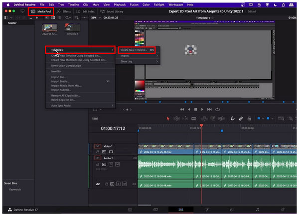Toggle the Media Pool panel button
Viewport: 299px width, 216px height.
[x=41, y=11]
